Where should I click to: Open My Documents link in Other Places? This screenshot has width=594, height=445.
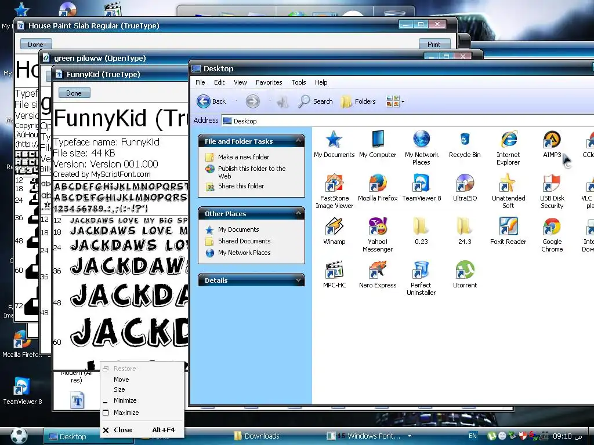point(238,229)
